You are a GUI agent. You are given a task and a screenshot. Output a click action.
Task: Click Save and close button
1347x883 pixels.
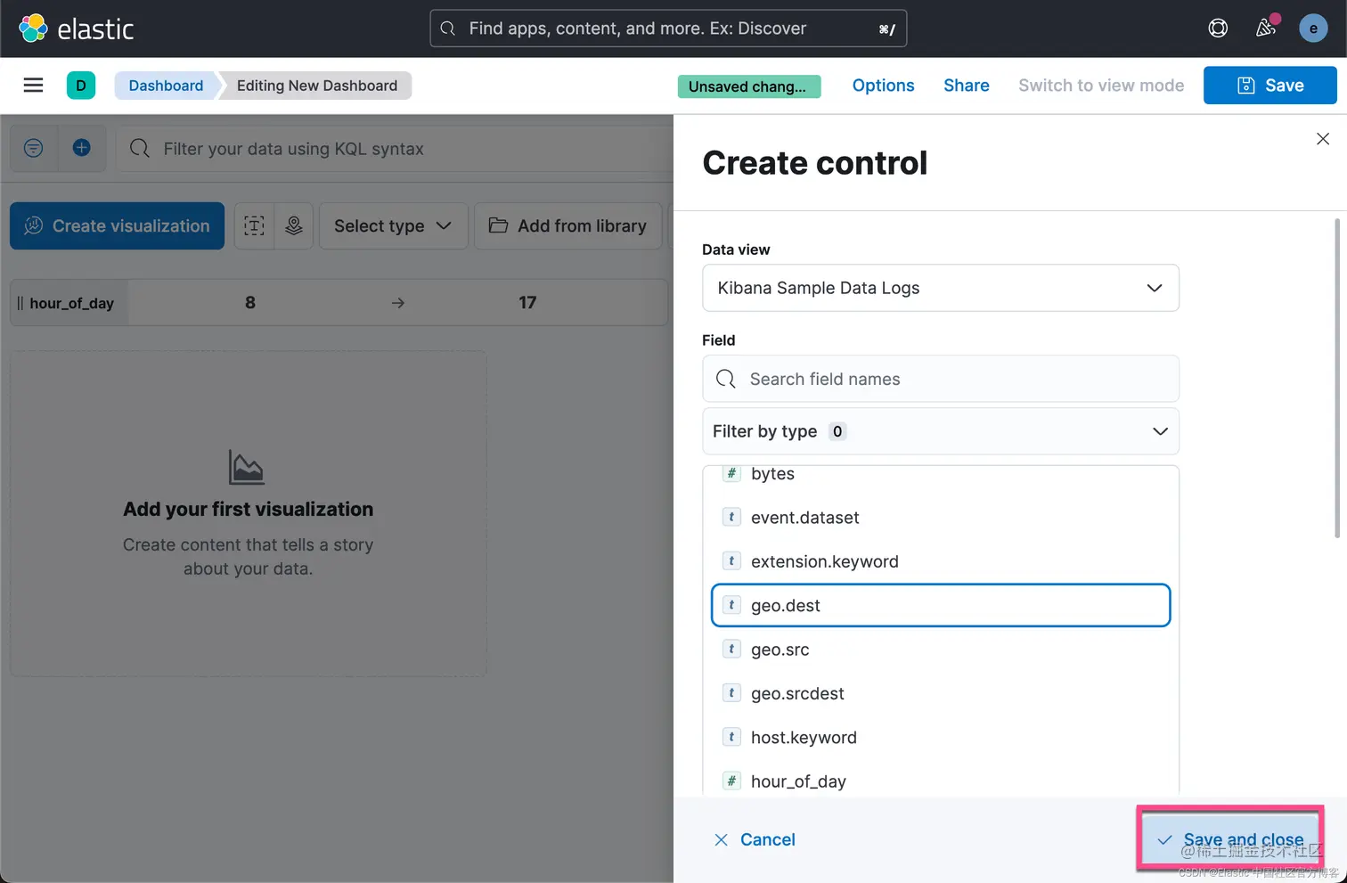click(1229, 839)
